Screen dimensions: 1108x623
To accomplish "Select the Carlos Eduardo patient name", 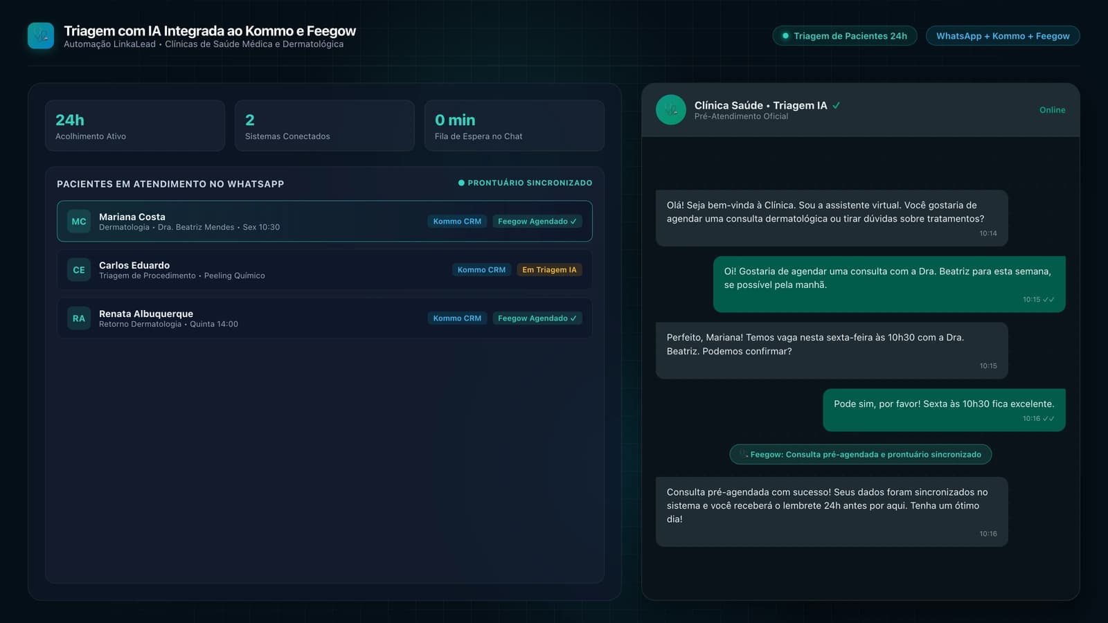I will (x=134, y=265).
